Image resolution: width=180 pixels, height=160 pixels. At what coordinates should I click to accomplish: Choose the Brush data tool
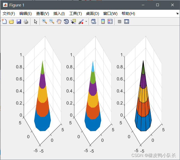(x=81, y=22)
